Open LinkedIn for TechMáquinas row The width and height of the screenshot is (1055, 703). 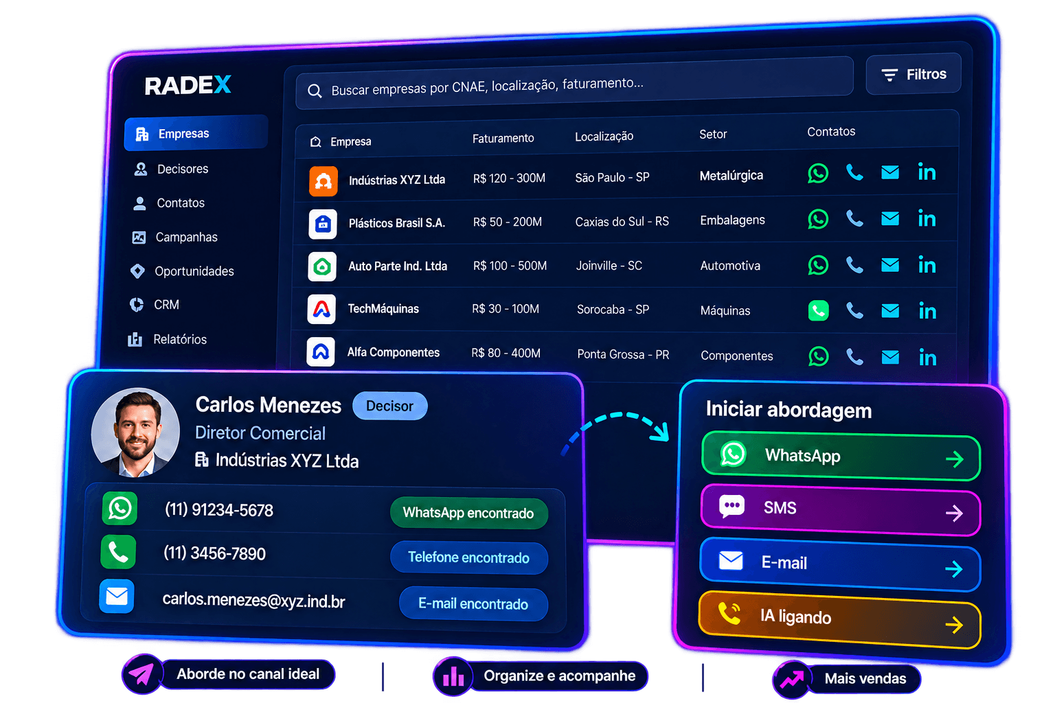pos(927,311)
